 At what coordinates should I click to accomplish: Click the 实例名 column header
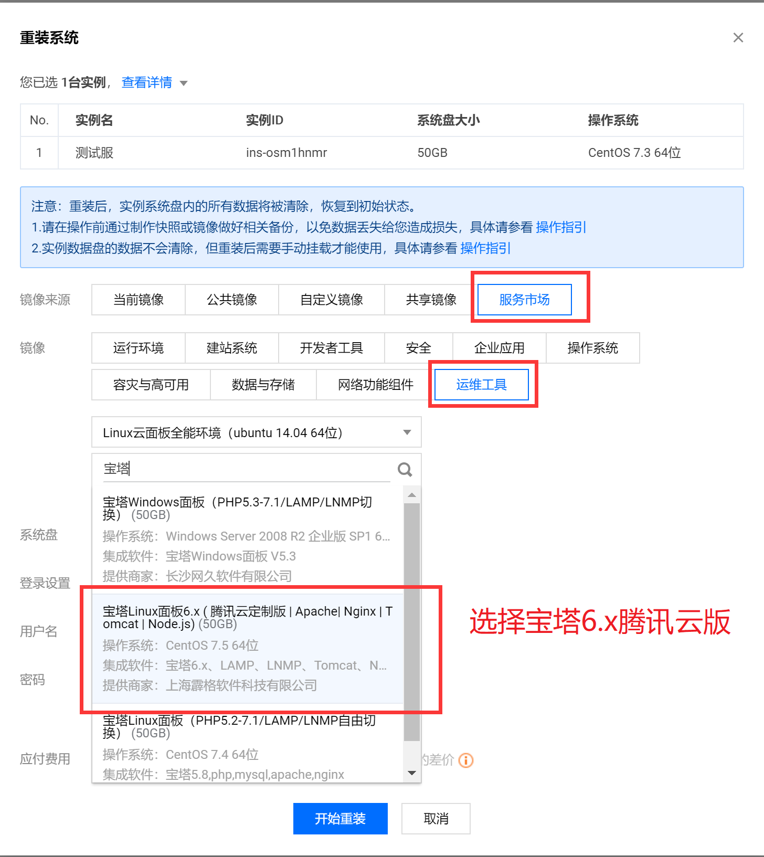pyautogui.click(x=94, y=120)
